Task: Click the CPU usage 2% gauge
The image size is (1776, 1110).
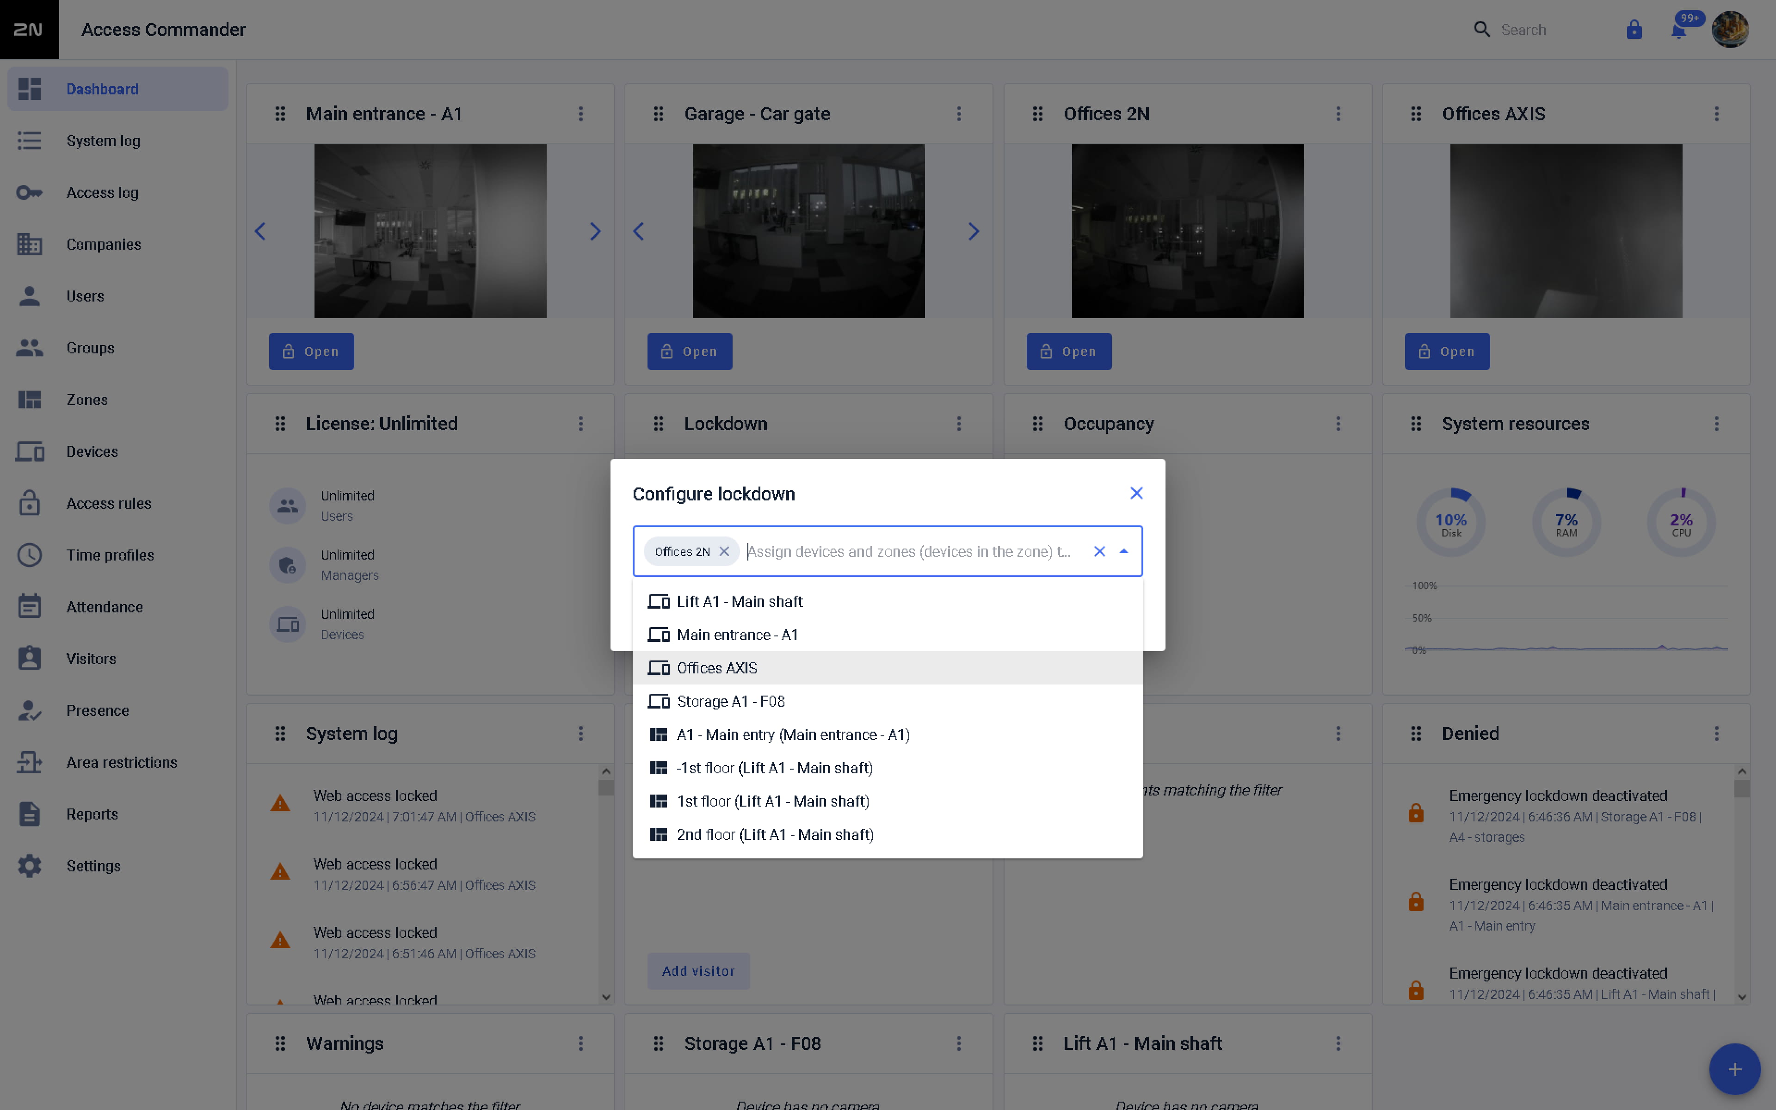Action: click(1681, 523)
